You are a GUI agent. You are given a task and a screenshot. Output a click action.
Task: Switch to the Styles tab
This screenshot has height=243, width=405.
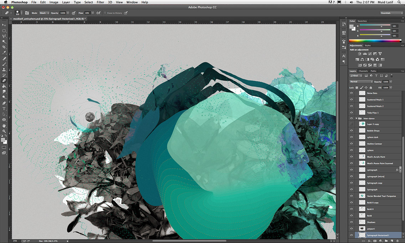tap(368, 46)
